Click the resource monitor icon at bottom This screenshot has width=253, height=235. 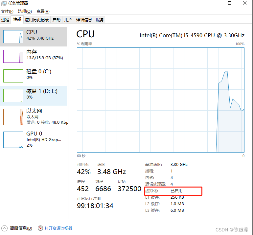click(40, 228)
